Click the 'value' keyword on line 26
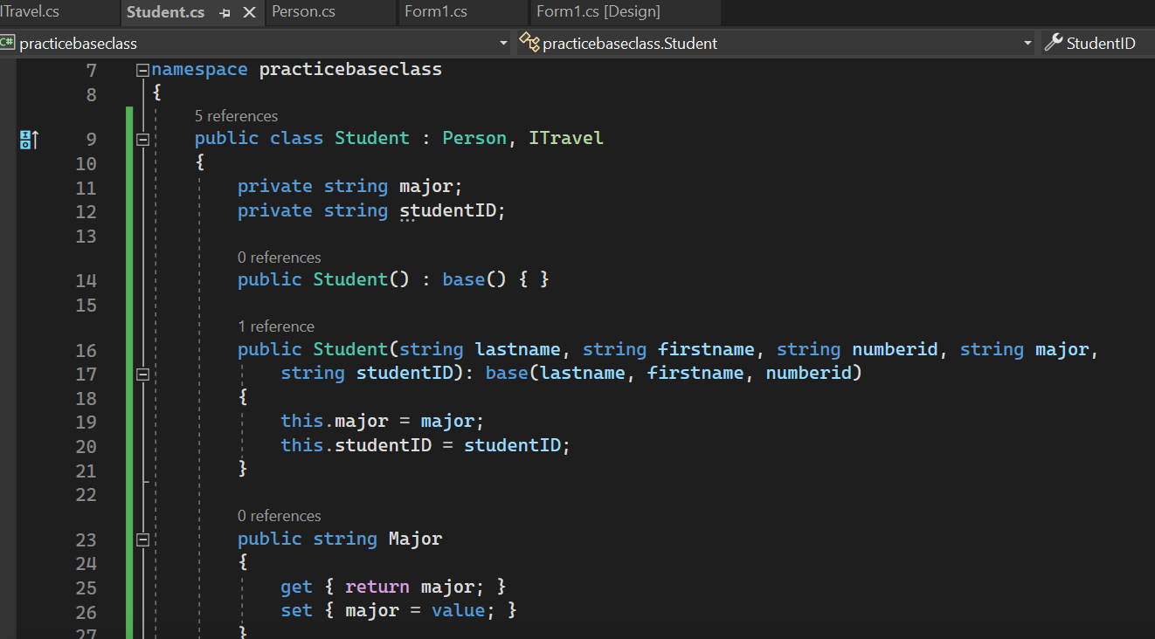This screenshot has width=1155, height=639. [x=458, y=610]
